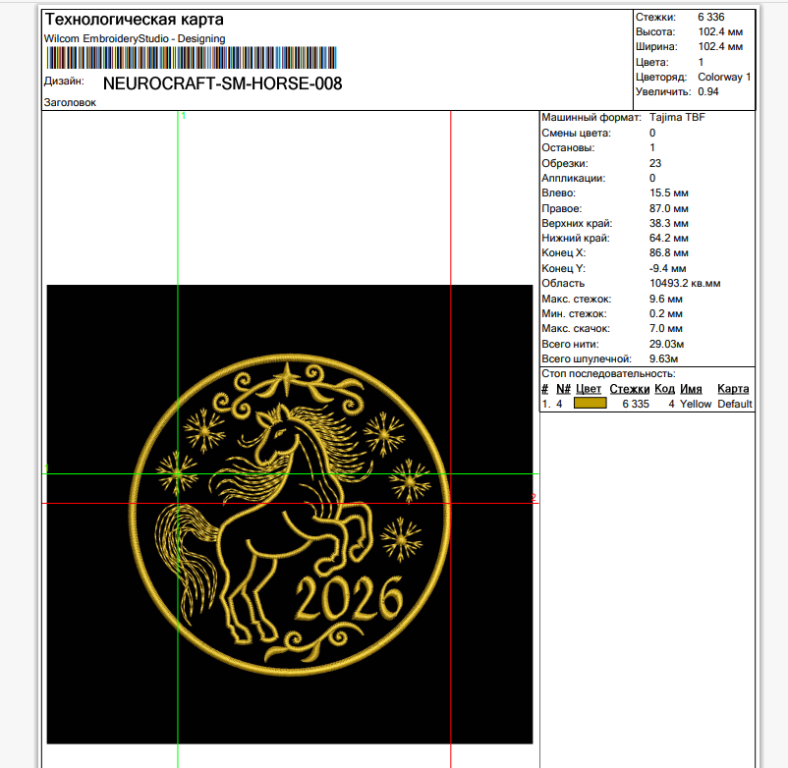Click max jump value 7.0 мм
This screenshot has height=768, width=788.
coord(665,328)
